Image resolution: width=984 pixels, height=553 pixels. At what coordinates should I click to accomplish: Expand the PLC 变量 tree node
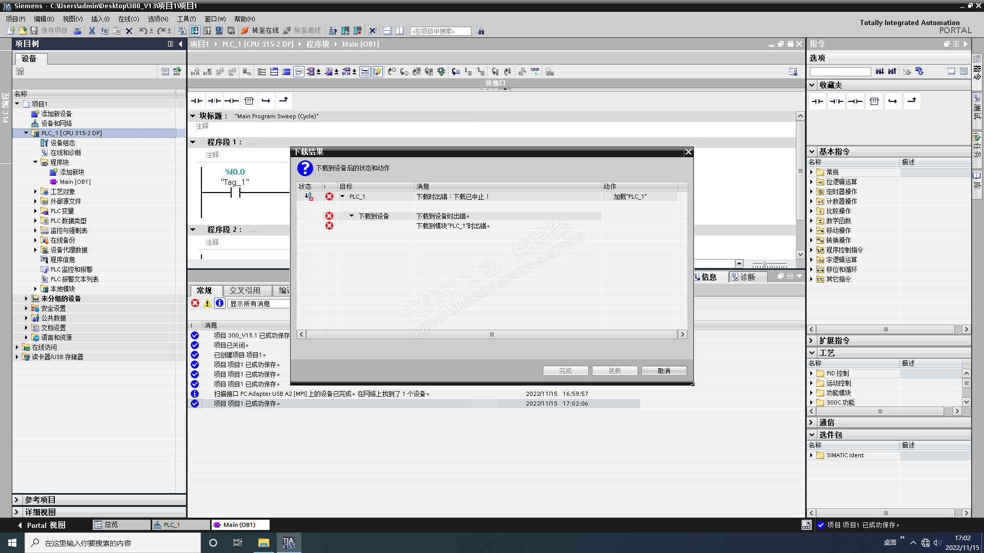point(35,211)
